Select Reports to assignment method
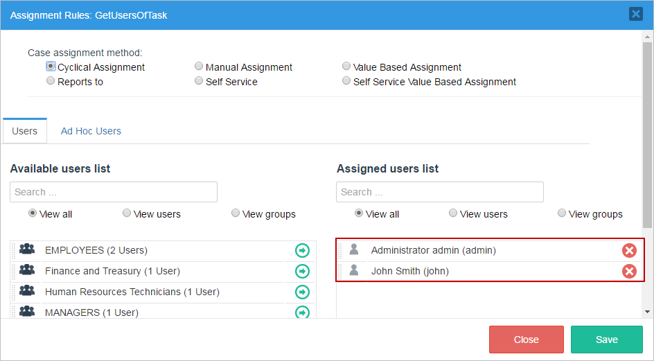This screenshot has height=361, width=654. point(51,81)
